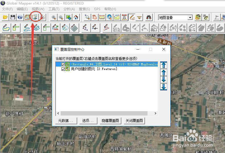Open the online data globe icon
Image resolution: width=225 pixels, height=153 pixels.
(x=20, y=17)
